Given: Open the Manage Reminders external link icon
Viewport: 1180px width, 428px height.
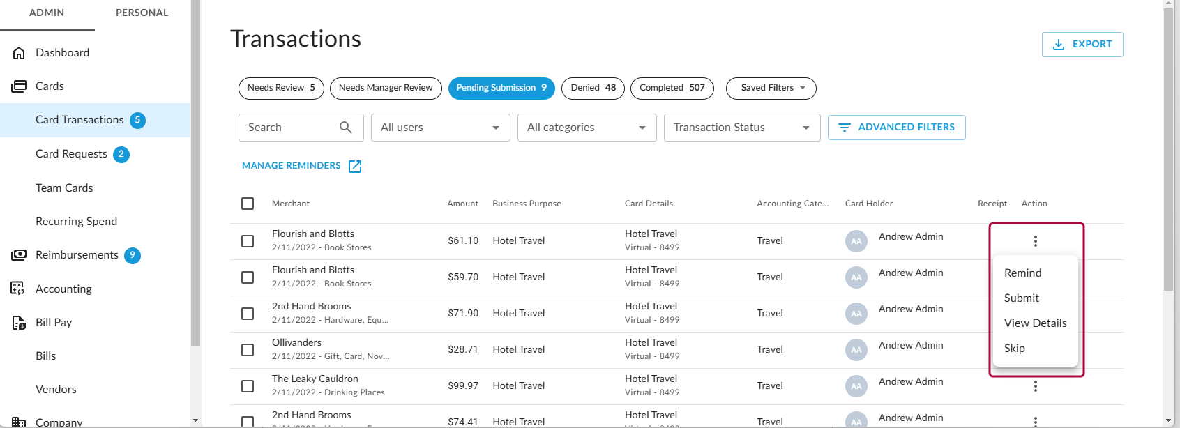Looking at the screenshot, I should pyautogui.click(x=355, y=166).
